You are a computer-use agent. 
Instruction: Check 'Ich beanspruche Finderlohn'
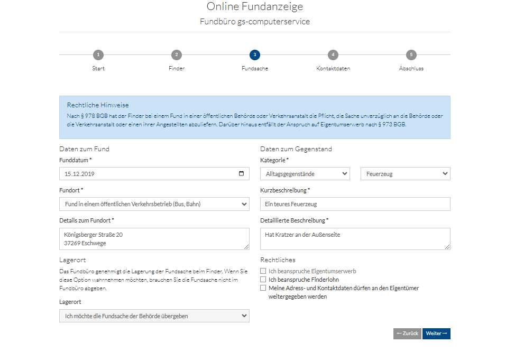(263, 280)
